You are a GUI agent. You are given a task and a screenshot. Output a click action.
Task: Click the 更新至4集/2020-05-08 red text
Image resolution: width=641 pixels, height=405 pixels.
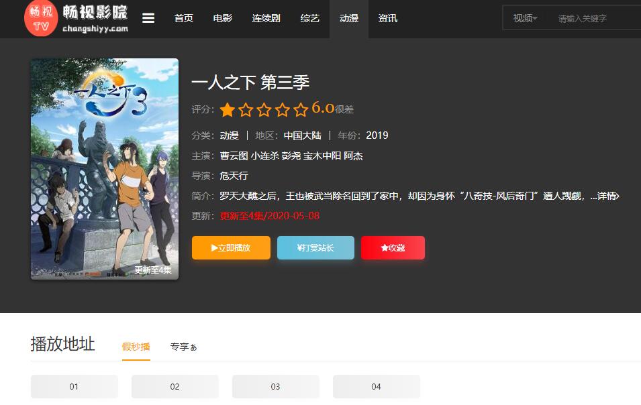tap(270, 216)
